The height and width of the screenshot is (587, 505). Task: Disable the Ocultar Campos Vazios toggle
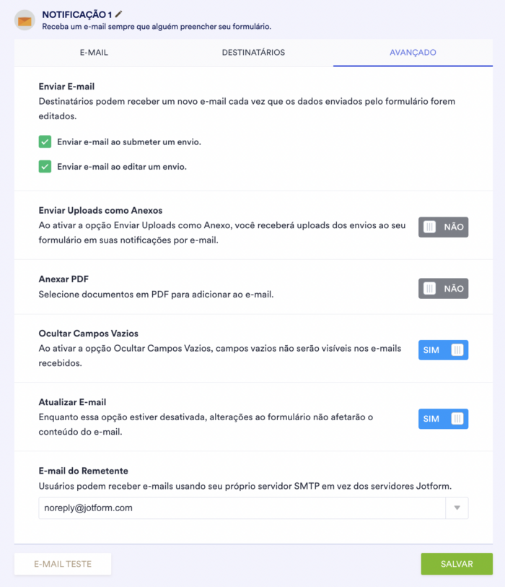point(443,350)
